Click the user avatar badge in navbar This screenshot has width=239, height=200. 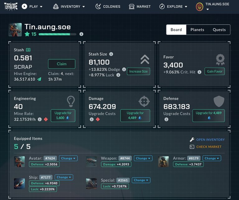[x=199, y=7]
